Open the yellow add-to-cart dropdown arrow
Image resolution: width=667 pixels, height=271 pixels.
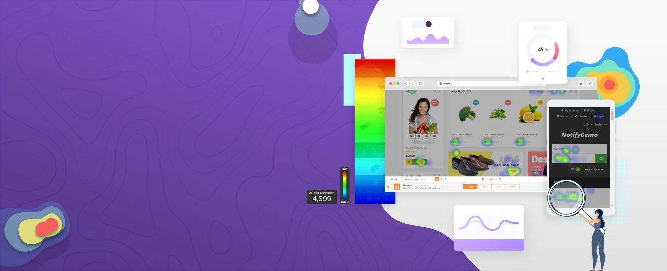[x=409, y=161]
